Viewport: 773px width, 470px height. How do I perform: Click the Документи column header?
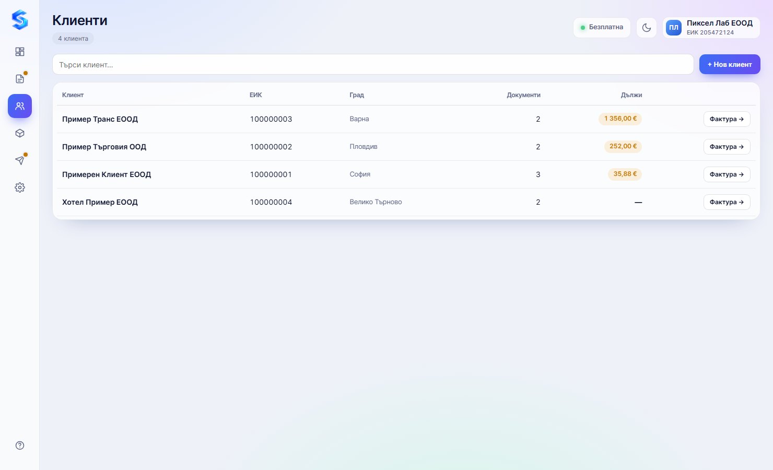pos(523,95)
